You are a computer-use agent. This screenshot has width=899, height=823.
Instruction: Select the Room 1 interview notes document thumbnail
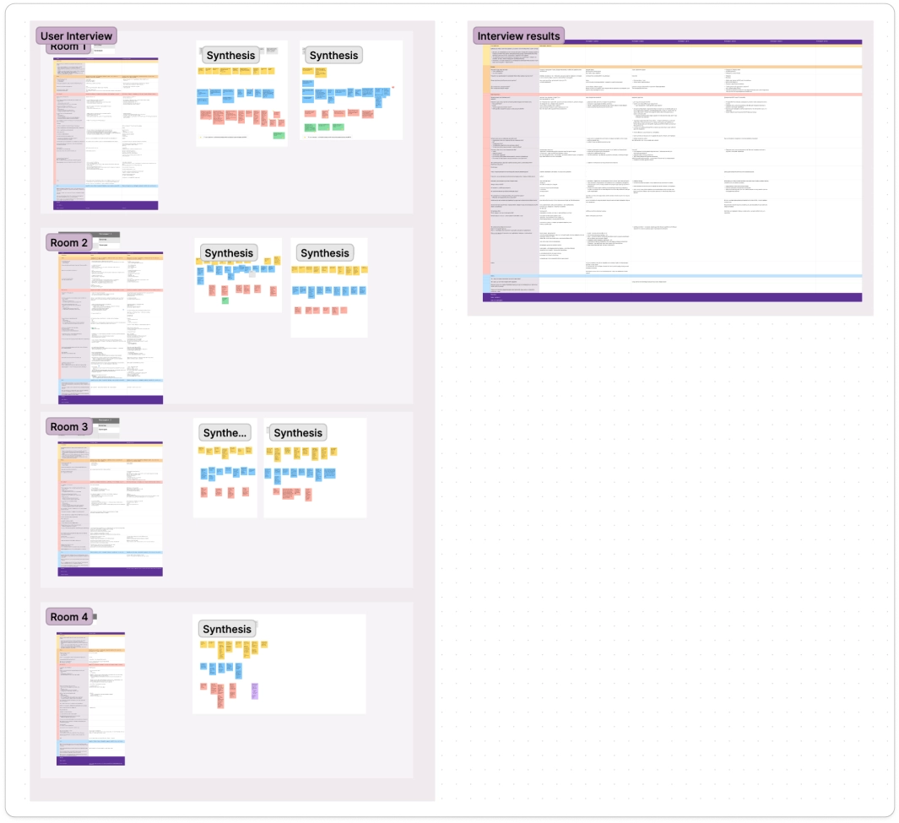106,131
